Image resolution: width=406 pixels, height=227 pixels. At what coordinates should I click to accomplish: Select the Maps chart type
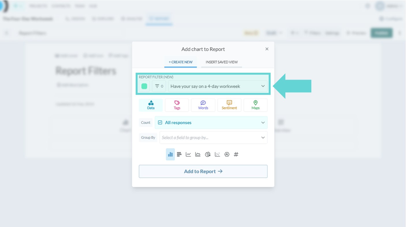tap(255, 105)
